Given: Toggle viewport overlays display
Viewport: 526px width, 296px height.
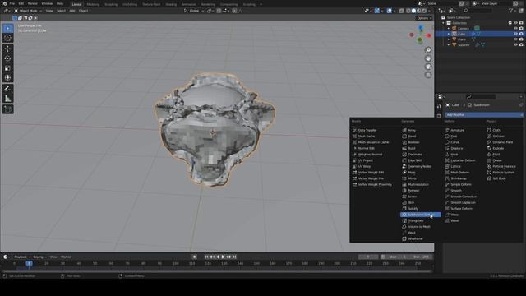Looking at the screenshot, I should click(x=389, y=11).
